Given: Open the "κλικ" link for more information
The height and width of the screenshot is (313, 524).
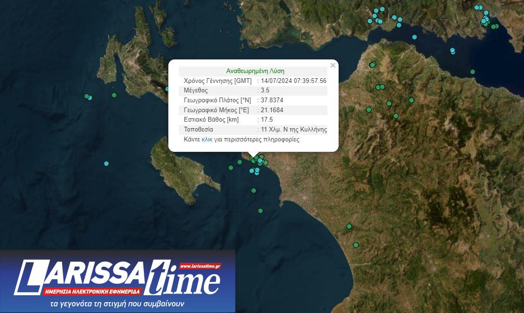Looking at the screenshot, I should [x=207, y=140].
